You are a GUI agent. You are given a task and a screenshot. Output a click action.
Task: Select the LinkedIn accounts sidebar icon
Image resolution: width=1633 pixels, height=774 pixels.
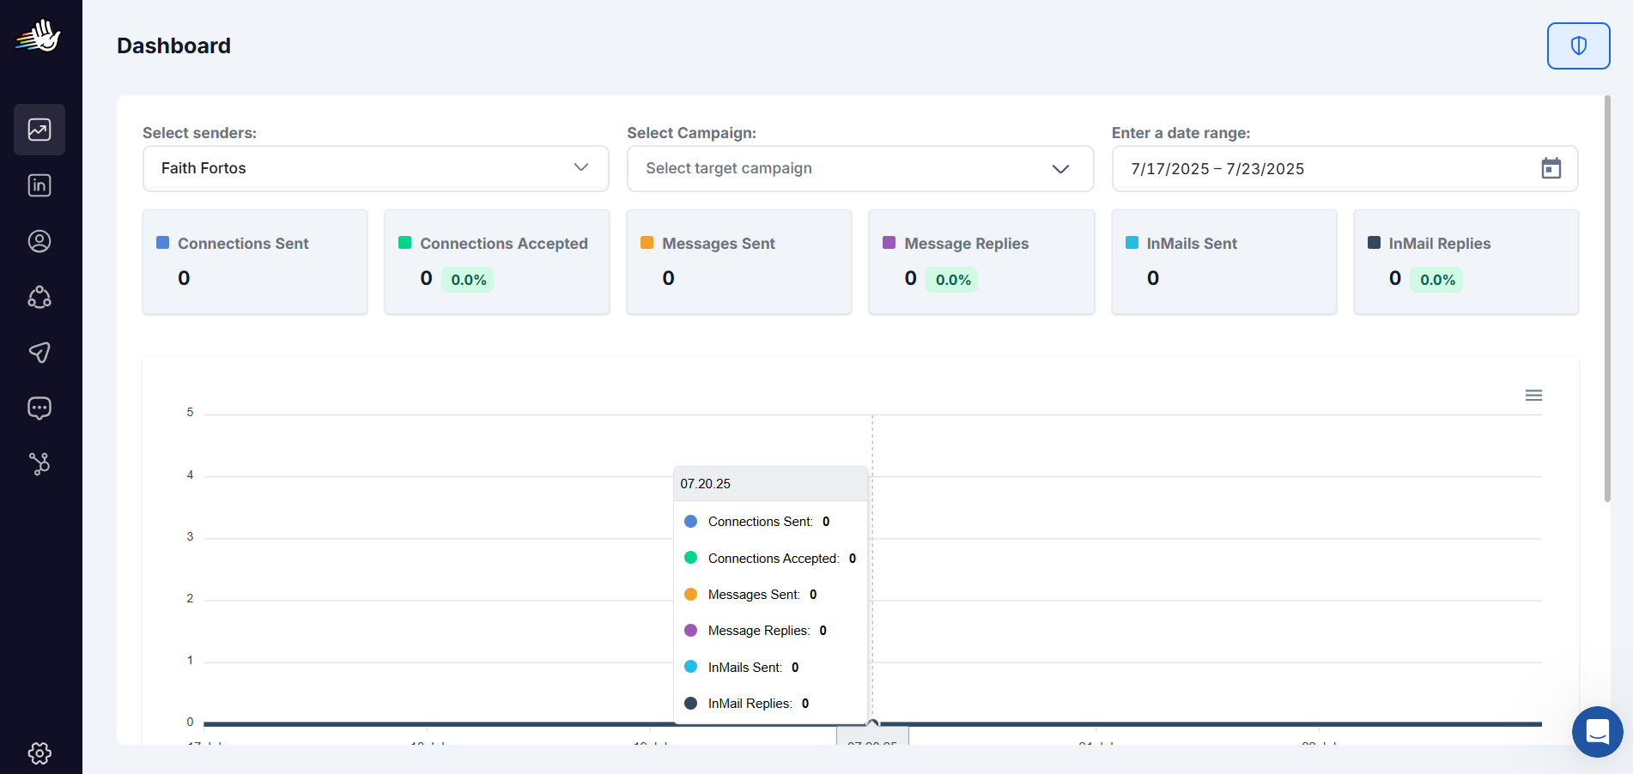[x=39, y=184]
